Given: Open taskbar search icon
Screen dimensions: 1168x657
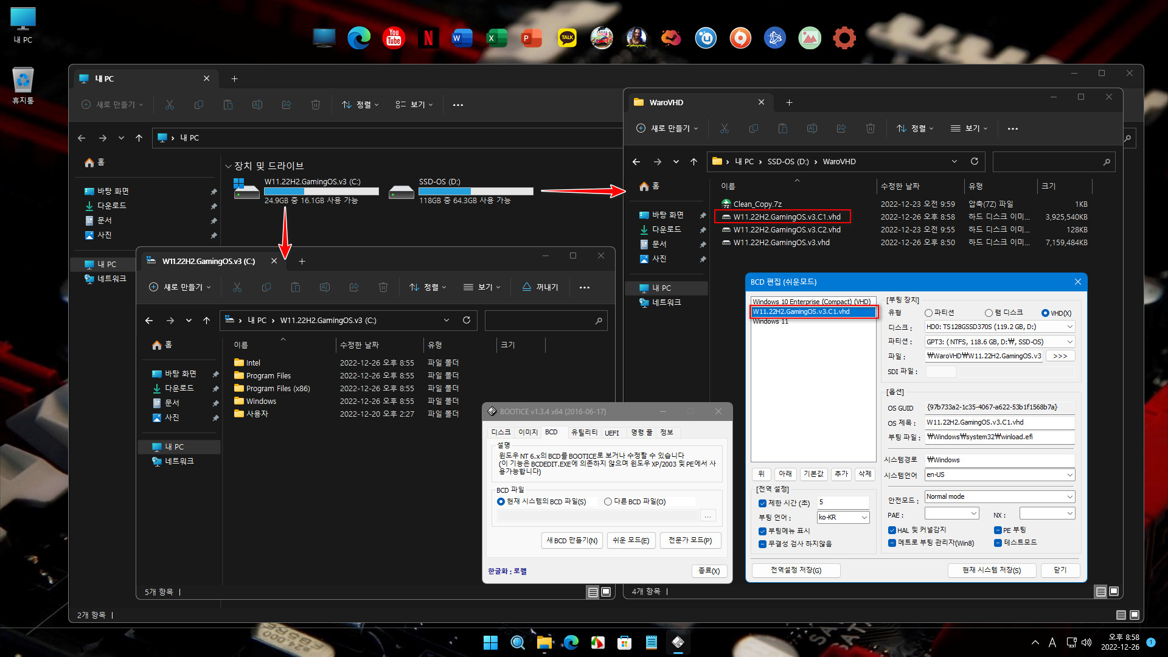Looking at the screenshot, I should pos(517,642).
